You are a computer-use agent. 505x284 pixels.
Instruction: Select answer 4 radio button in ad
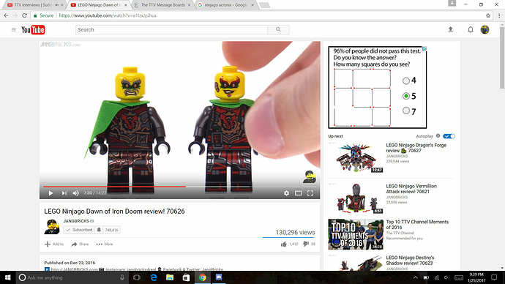point(405,81)
